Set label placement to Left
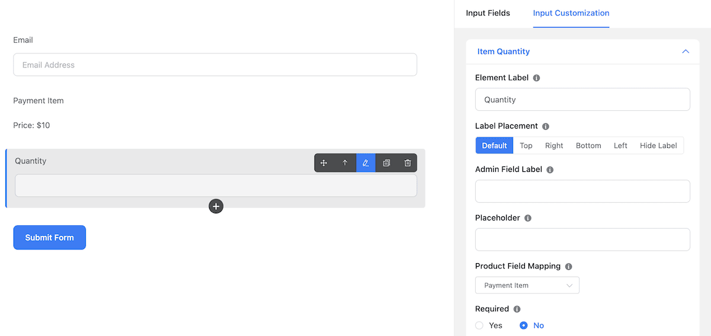The image size is (711, 336). tap(620, 146)
